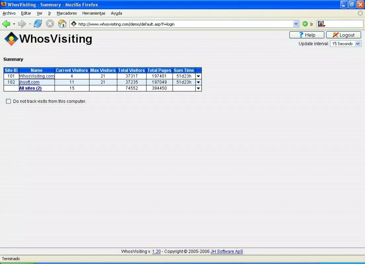This screenshot has height=264, width=365.
Task: Go back with the green arrow
Action: (x=6, y=24)
